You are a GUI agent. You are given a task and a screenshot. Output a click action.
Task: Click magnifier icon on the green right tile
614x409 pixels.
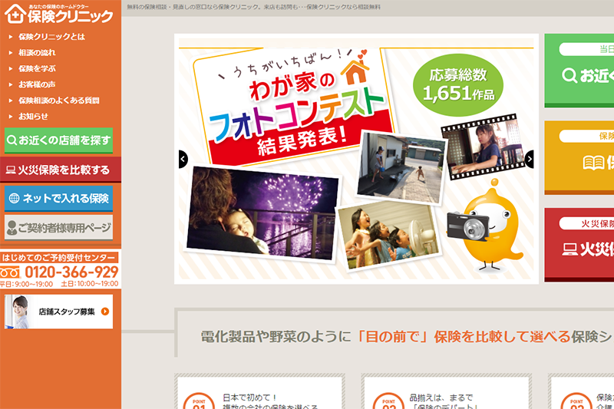pos(569,75)
